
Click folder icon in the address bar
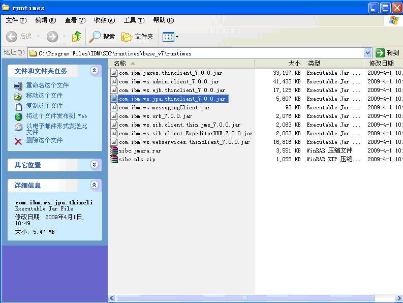pyautogui.click(x=33, y=53)
